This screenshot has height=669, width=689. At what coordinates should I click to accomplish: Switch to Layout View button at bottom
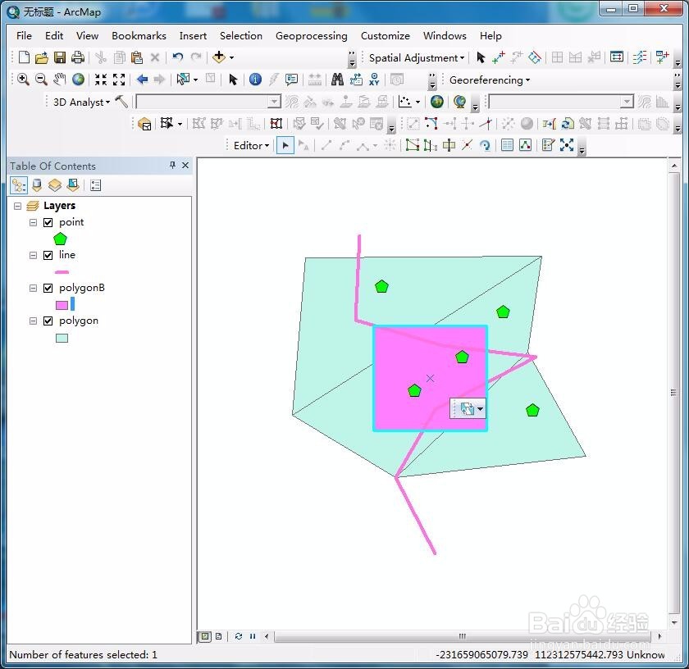coord(218,636)
